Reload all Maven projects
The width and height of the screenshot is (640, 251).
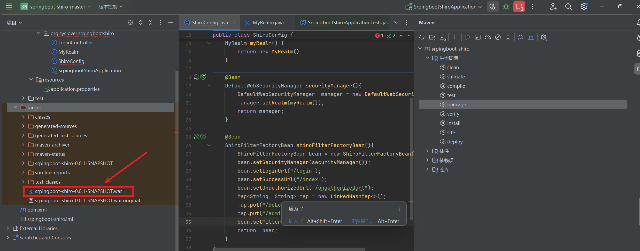[422, 37]
